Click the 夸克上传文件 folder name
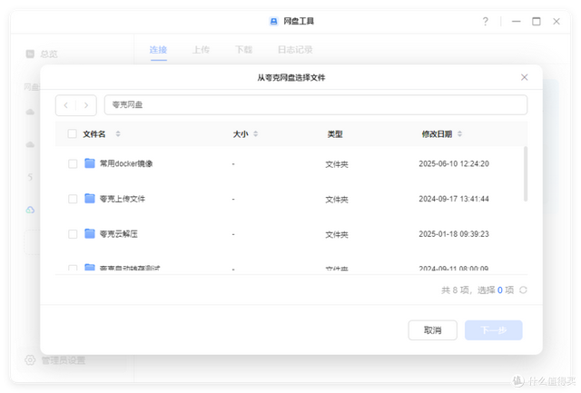 pyautogui.click(x=123, y=199)
